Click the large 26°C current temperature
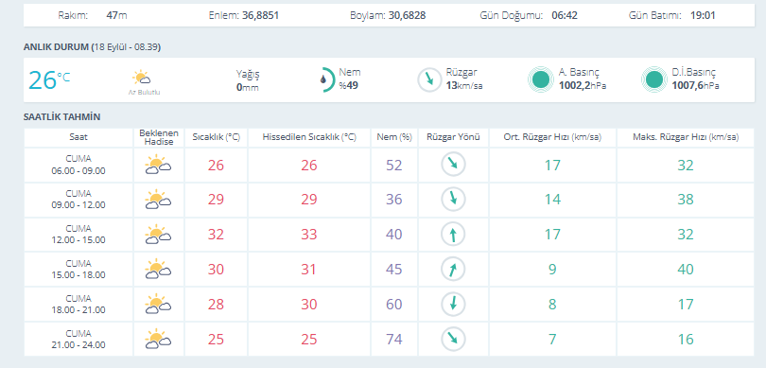Screen dimensions: 766x368 49,80
